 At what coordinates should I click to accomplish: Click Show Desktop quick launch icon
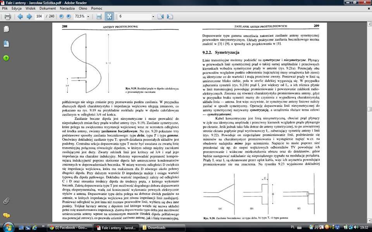coord(21,228)
